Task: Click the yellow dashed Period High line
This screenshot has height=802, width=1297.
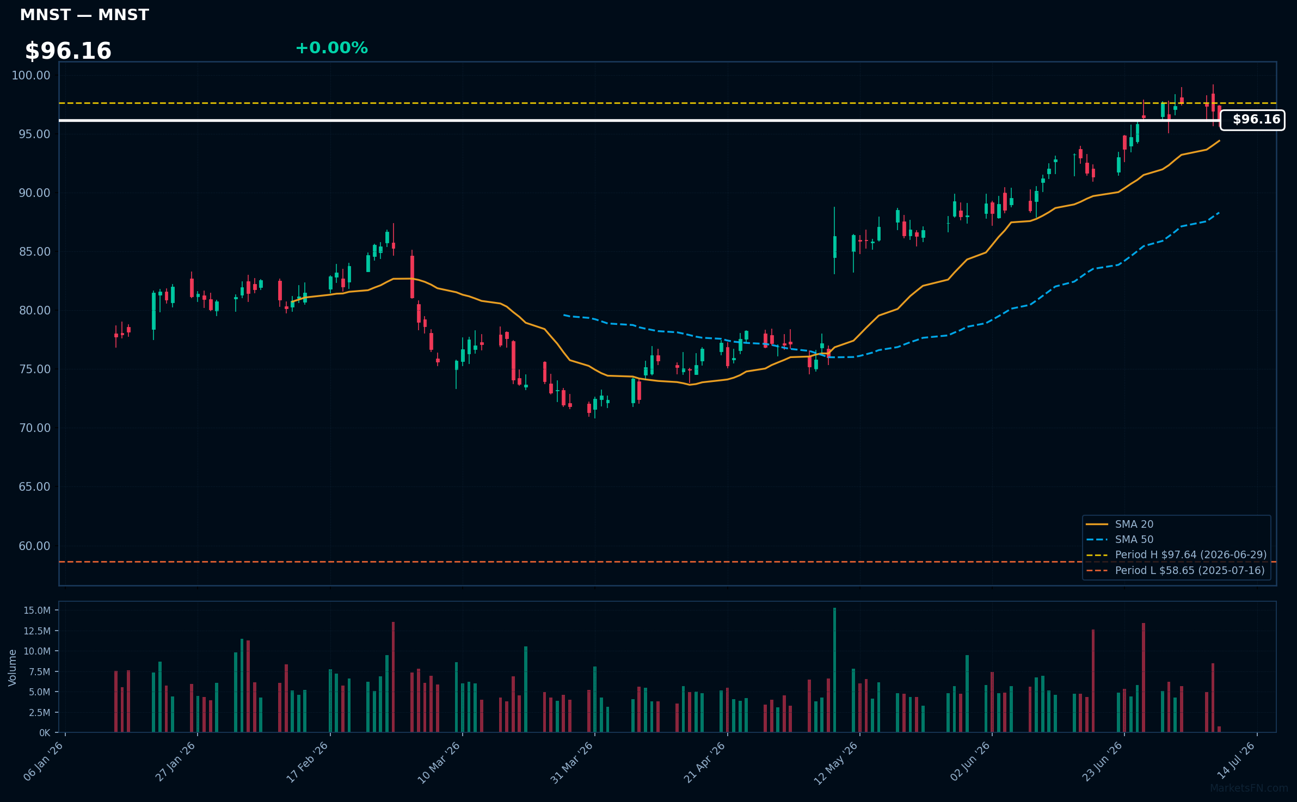Action: pos(667,103)
